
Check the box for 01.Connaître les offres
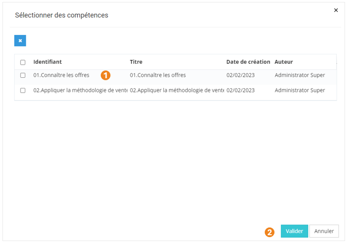coord(23,75)
